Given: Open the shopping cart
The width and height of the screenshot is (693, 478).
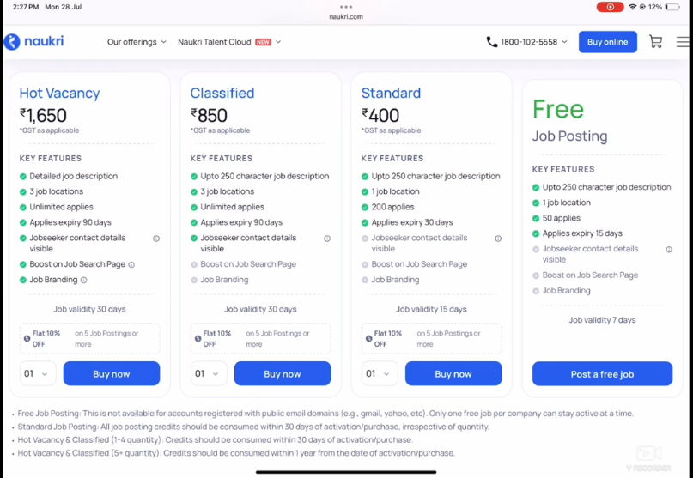Looking at the screenshot, I should click(x=655, y=42).
